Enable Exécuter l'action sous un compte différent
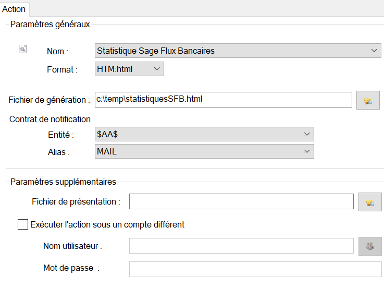 [x=22, y=225]
